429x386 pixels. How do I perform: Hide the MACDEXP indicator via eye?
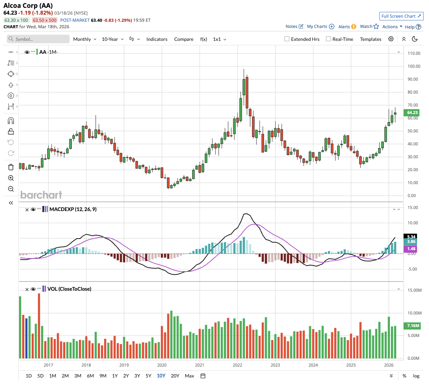coord(33,209)
